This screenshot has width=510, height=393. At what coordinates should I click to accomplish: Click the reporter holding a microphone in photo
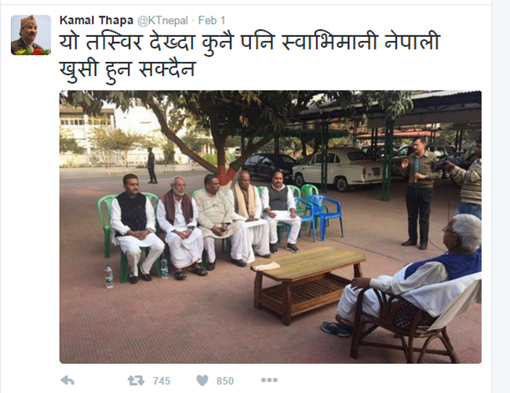[x=418, y=192]
